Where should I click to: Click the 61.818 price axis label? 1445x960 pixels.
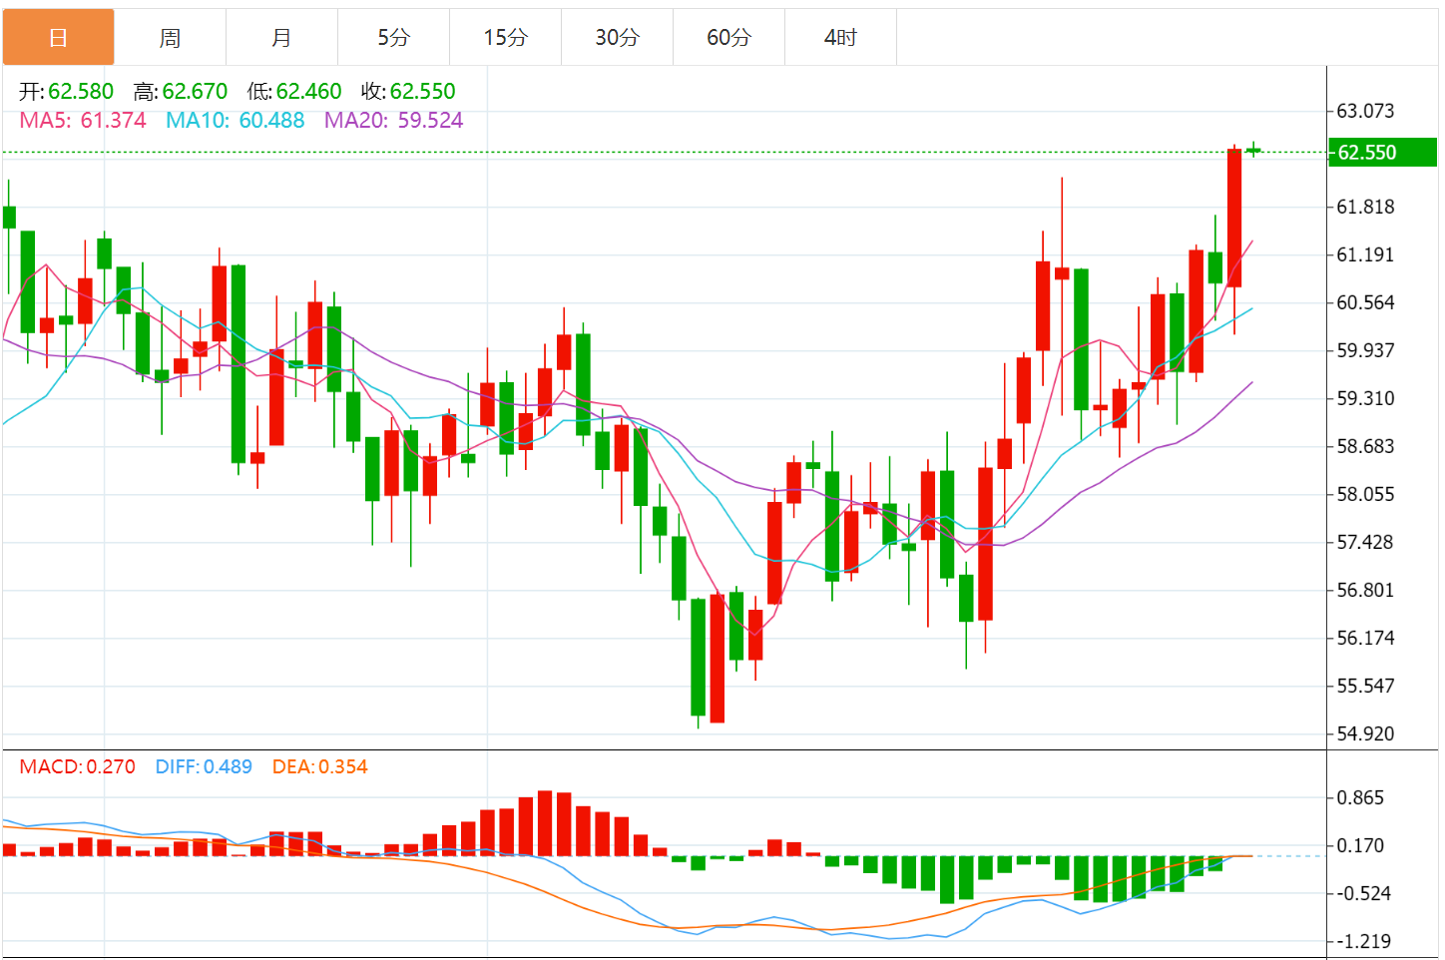pyautogui.click(x=1365, y=207)
